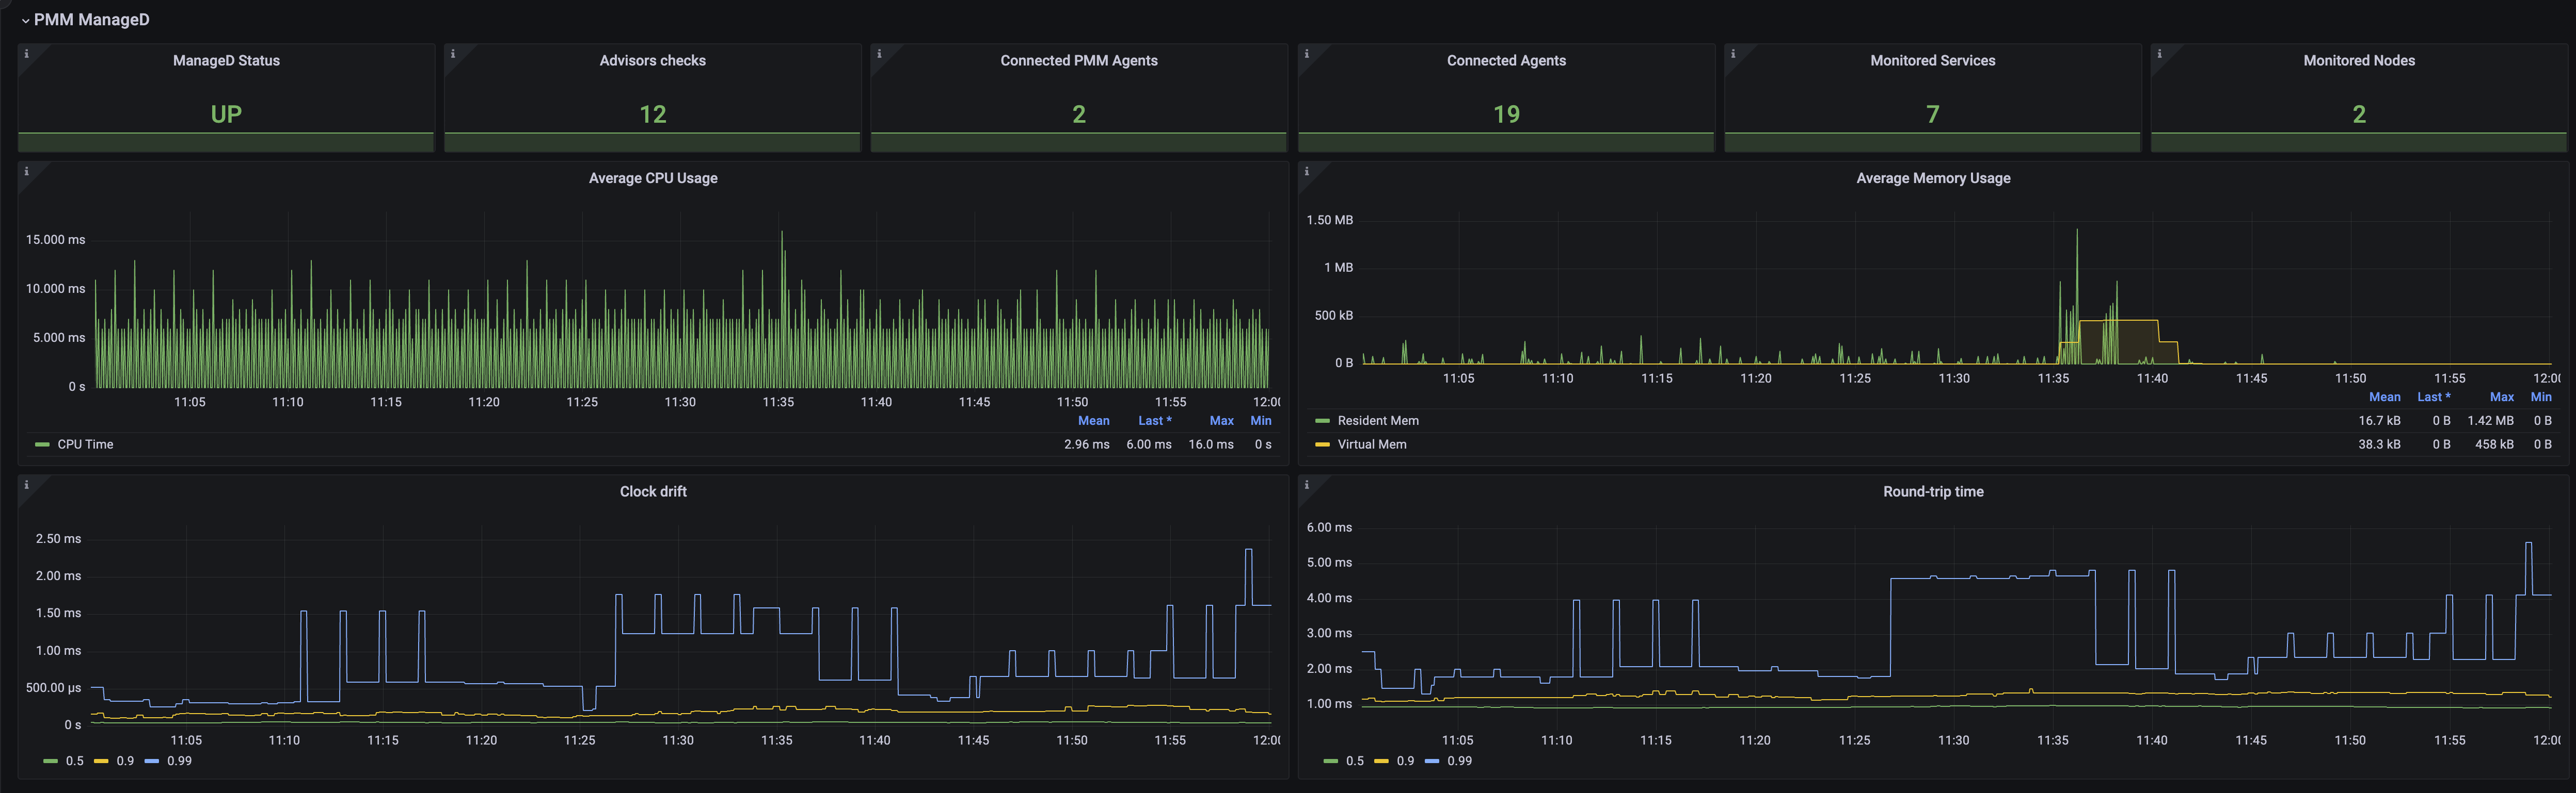Click info icon on Advisors checks panel
The image size is (2576, 793).
[453, 54]
